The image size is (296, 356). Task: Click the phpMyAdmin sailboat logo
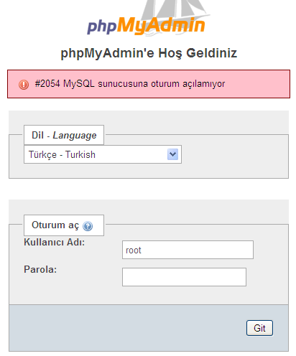point(147,19)
